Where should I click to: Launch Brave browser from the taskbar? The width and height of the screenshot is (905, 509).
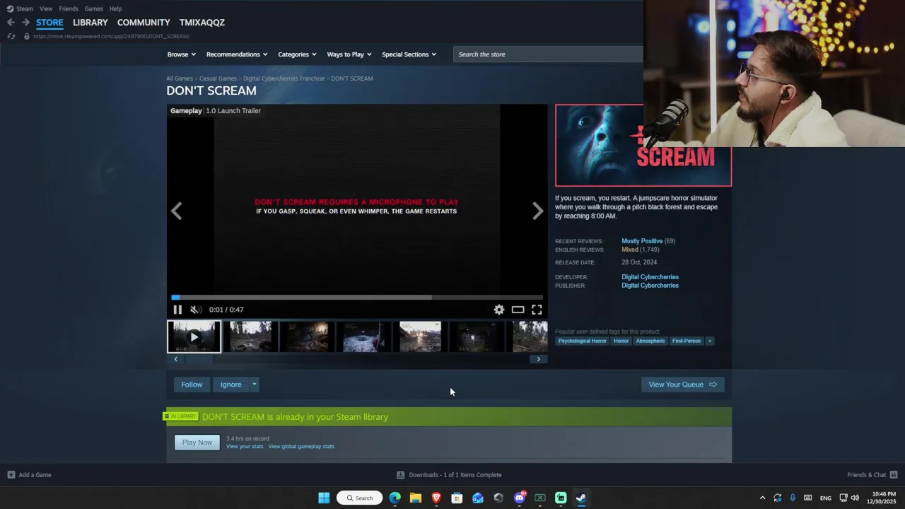tap(436, 498)
